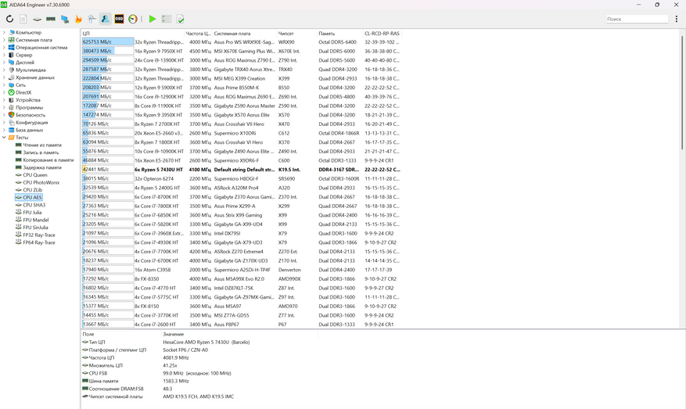Expand the Дисплей tree node
Viewport: 686px width, 409px height.
[4, 62]
